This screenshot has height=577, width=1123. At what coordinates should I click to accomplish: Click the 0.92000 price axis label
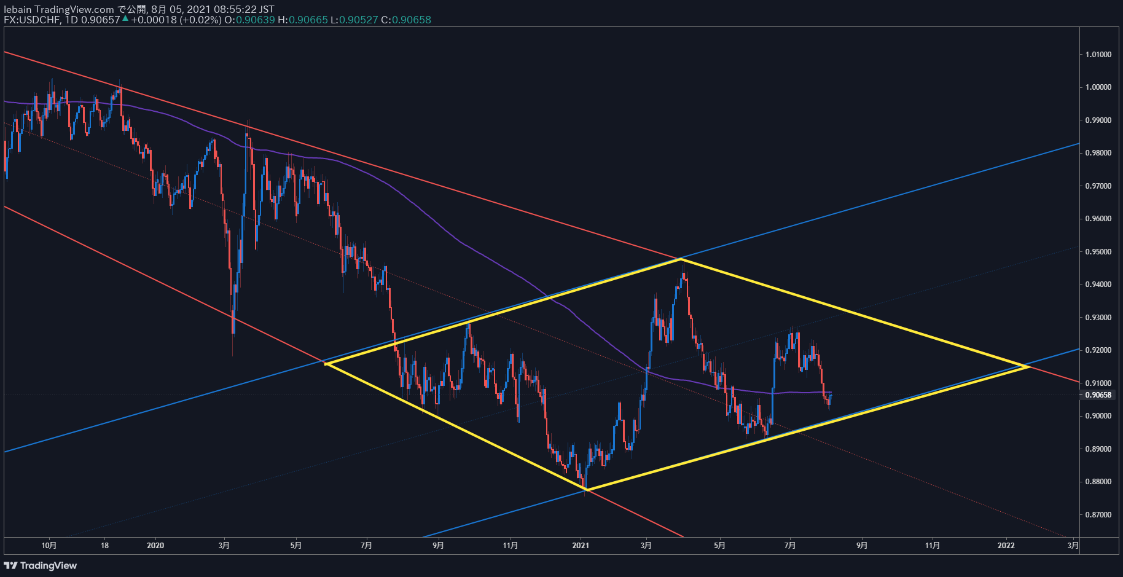(1098, 350)
